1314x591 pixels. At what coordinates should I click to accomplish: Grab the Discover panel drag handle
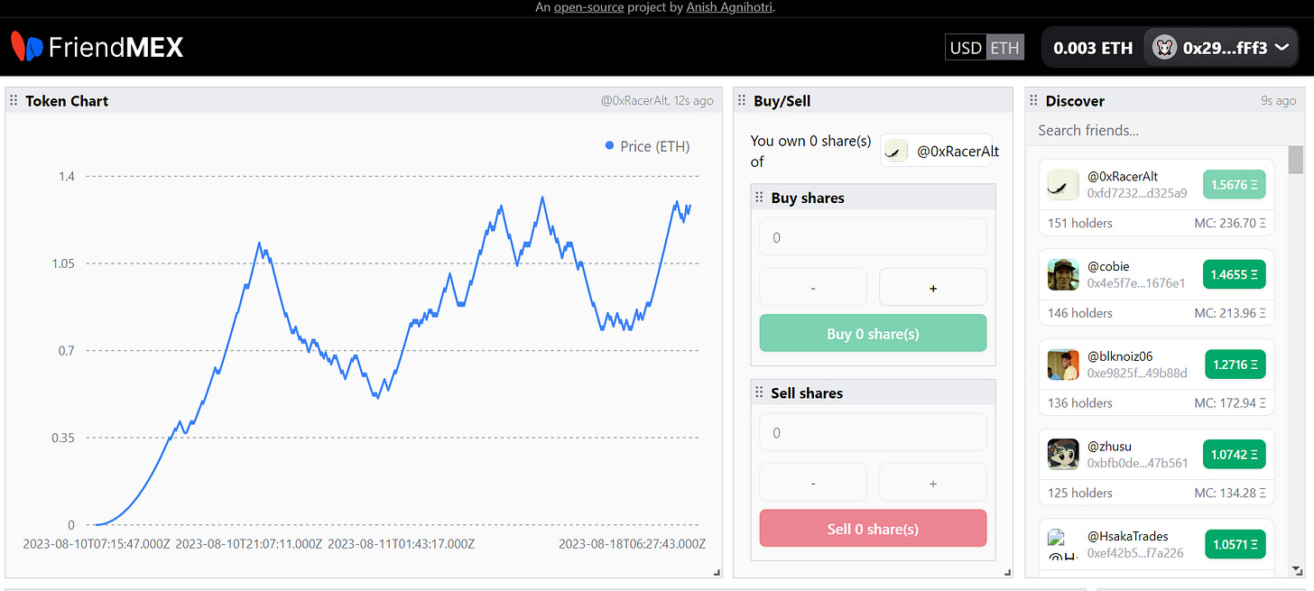tap(1033, 101)
